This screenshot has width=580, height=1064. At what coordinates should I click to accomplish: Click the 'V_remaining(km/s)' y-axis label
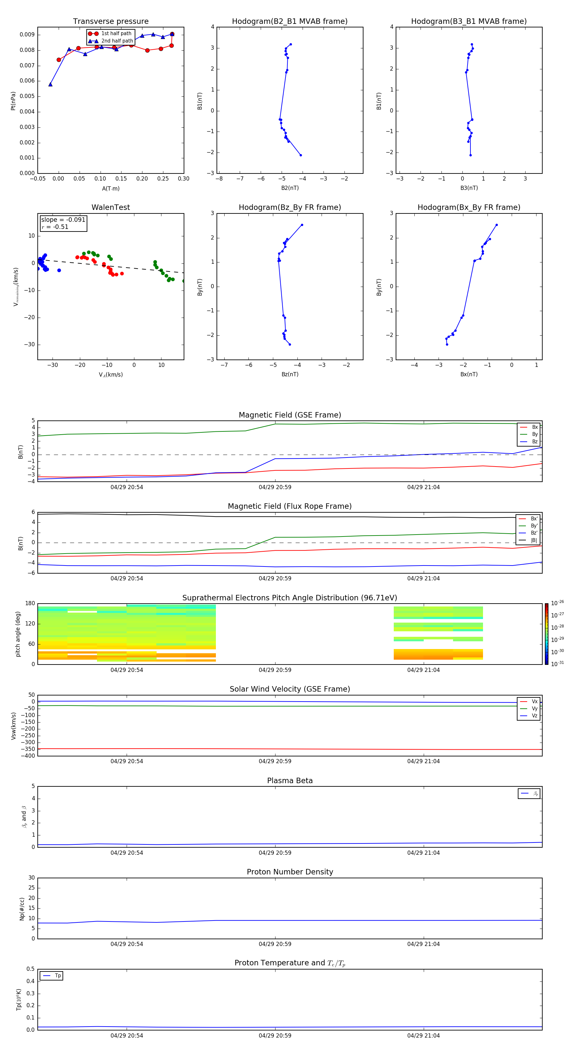tap(16, 287)
